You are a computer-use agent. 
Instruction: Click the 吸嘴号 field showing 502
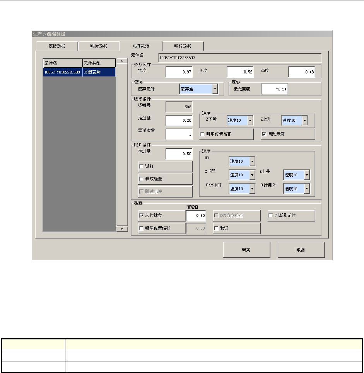coord(179,107)
